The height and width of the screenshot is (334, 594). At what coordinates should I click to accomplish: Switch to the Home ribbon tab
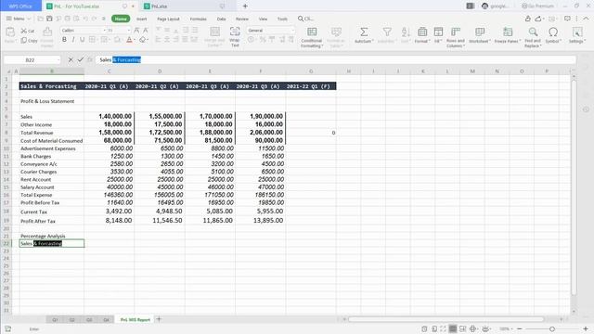click(x=121, y=19)
